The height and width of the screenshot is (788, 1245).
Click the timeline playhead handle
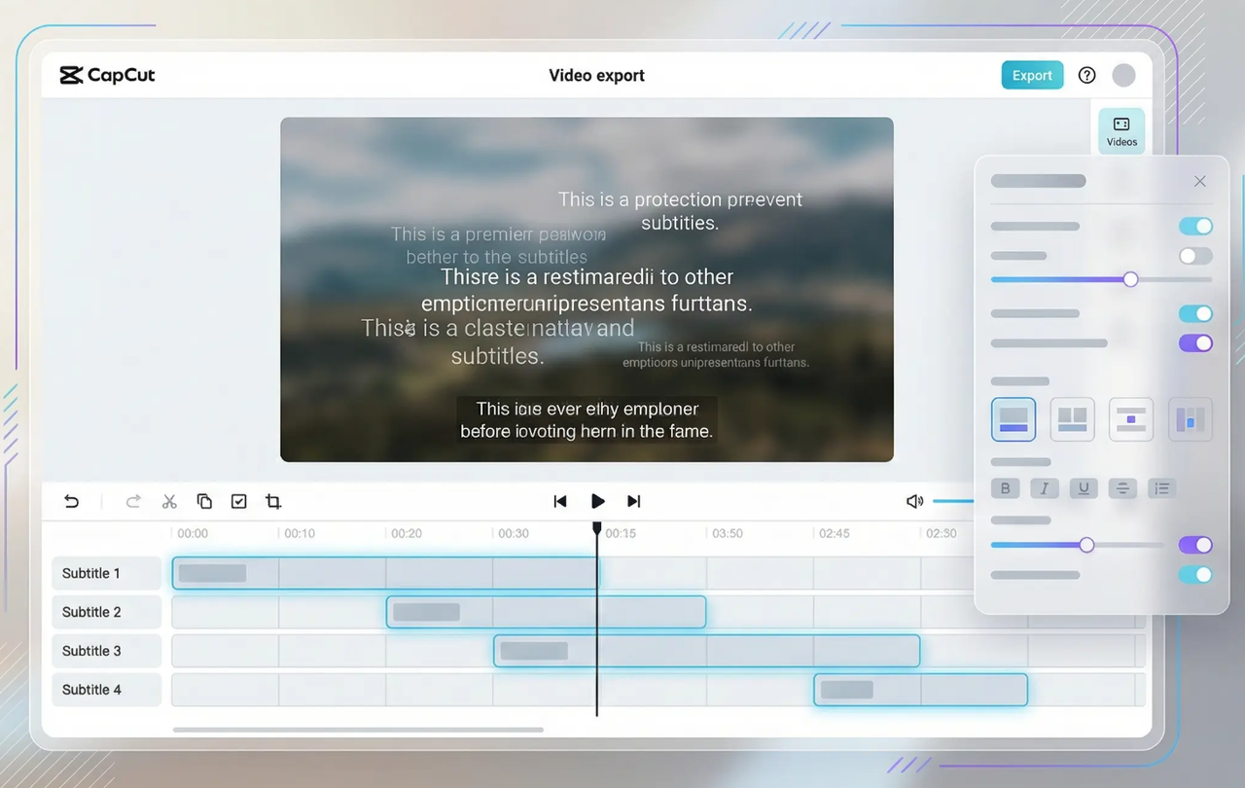pyautogui.click(x=597, y=528)
